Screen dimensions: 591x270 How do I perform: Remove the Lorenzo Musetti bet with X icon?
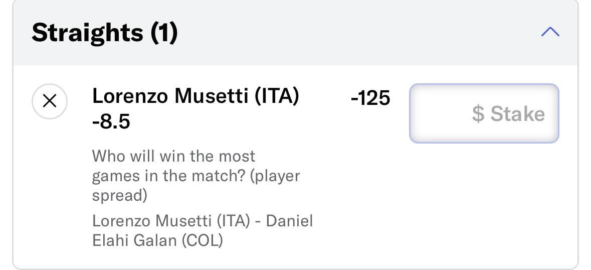click(x=50, y=101)
